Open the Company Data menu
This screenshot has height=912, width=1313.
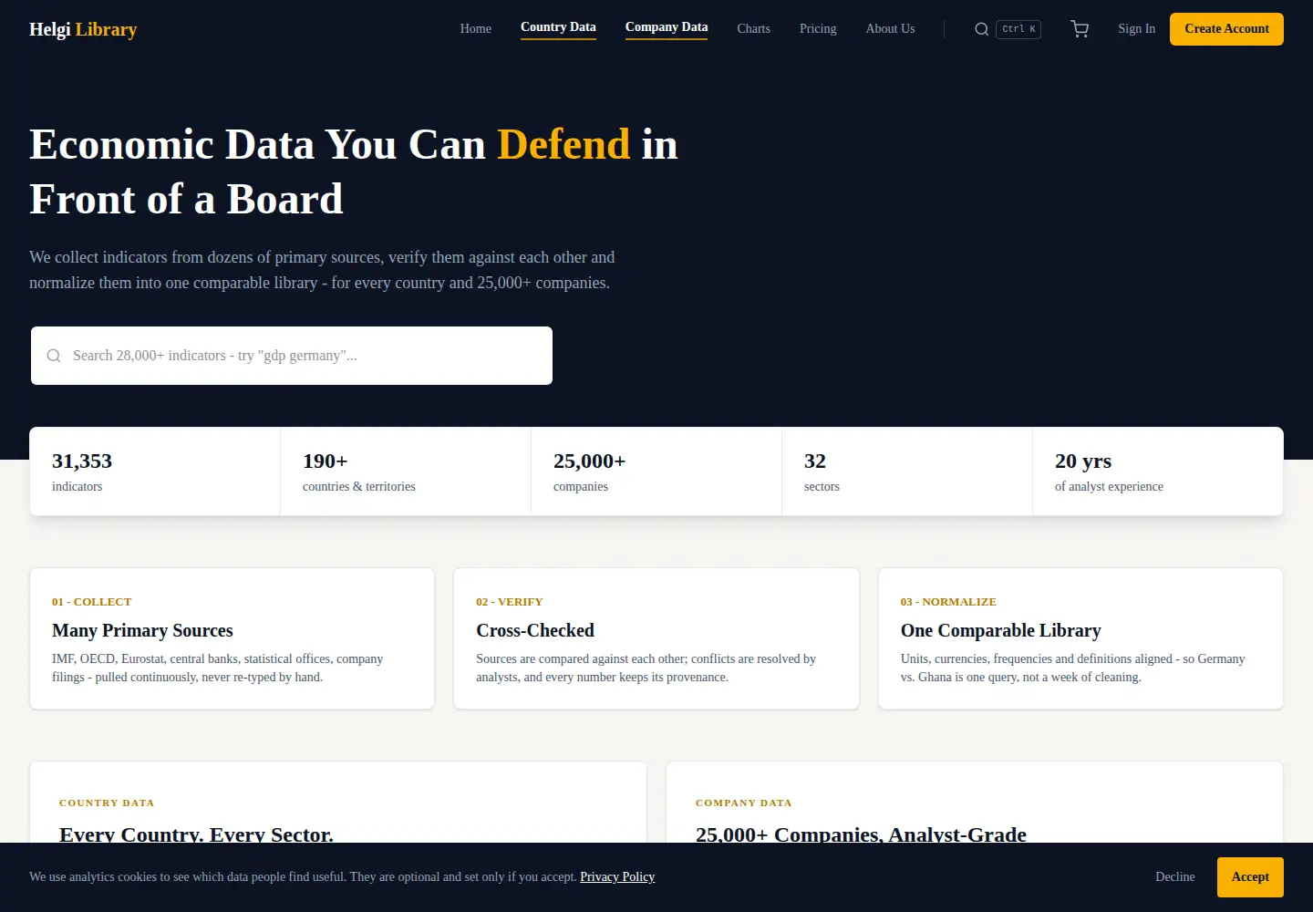point(667,27)
